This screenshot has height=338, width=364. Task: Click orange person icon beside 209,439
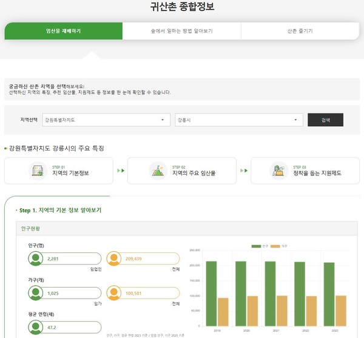114,259
